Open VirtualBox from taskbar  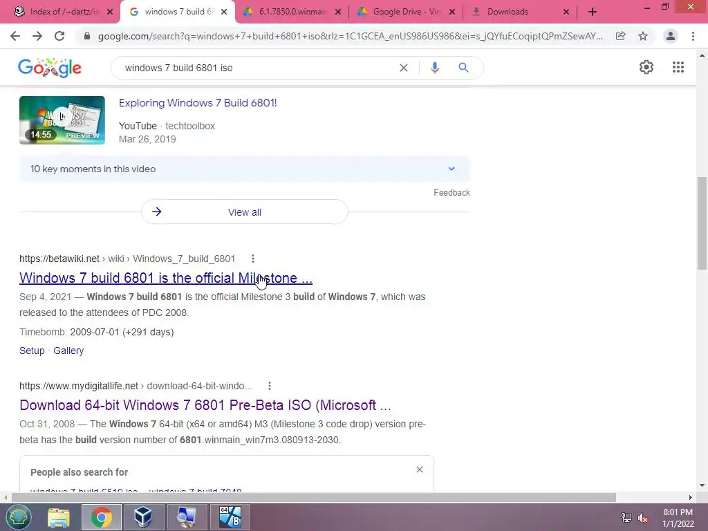tap(142, 517)
